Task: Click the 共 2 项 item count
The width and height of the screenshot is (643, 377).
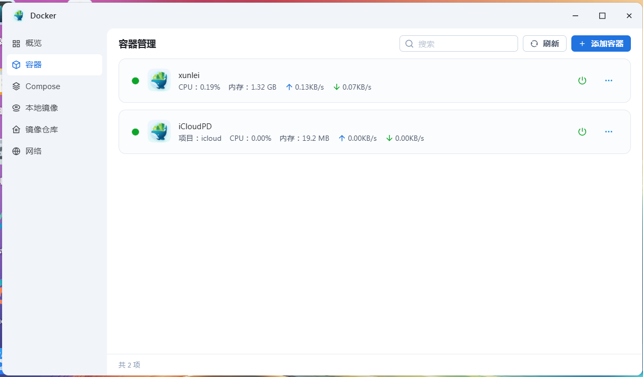Action: tap(130, 365)
